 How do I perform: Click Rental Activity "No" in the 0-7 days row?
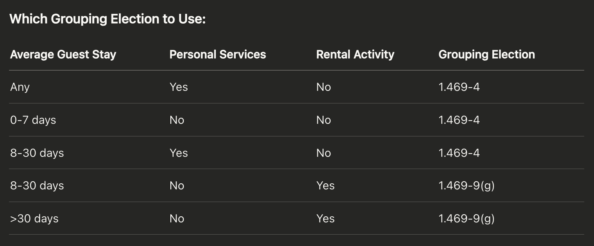tap(323, 120)
